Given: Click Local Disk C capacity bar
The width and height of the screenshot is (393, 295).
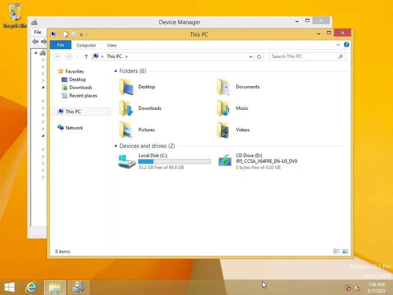Looking at the screenshot, I should pos(175,162).
